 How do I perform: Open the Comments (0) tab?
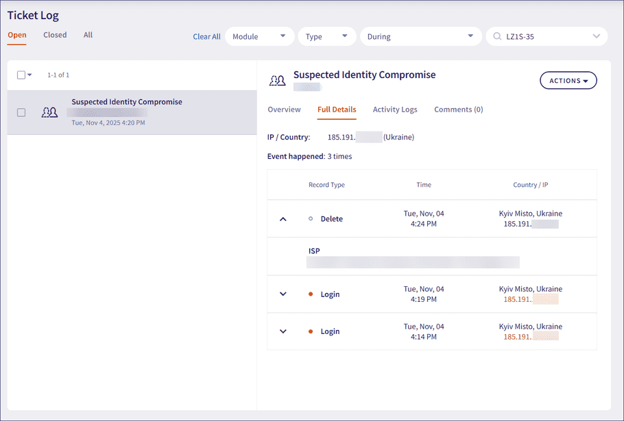pyautogui.click(x=458, y=109)
